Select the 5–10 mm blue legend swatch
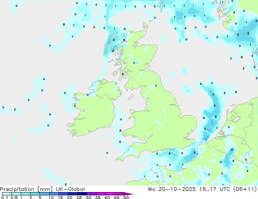This screenshot has height=199, width=258. pos(44,194)
